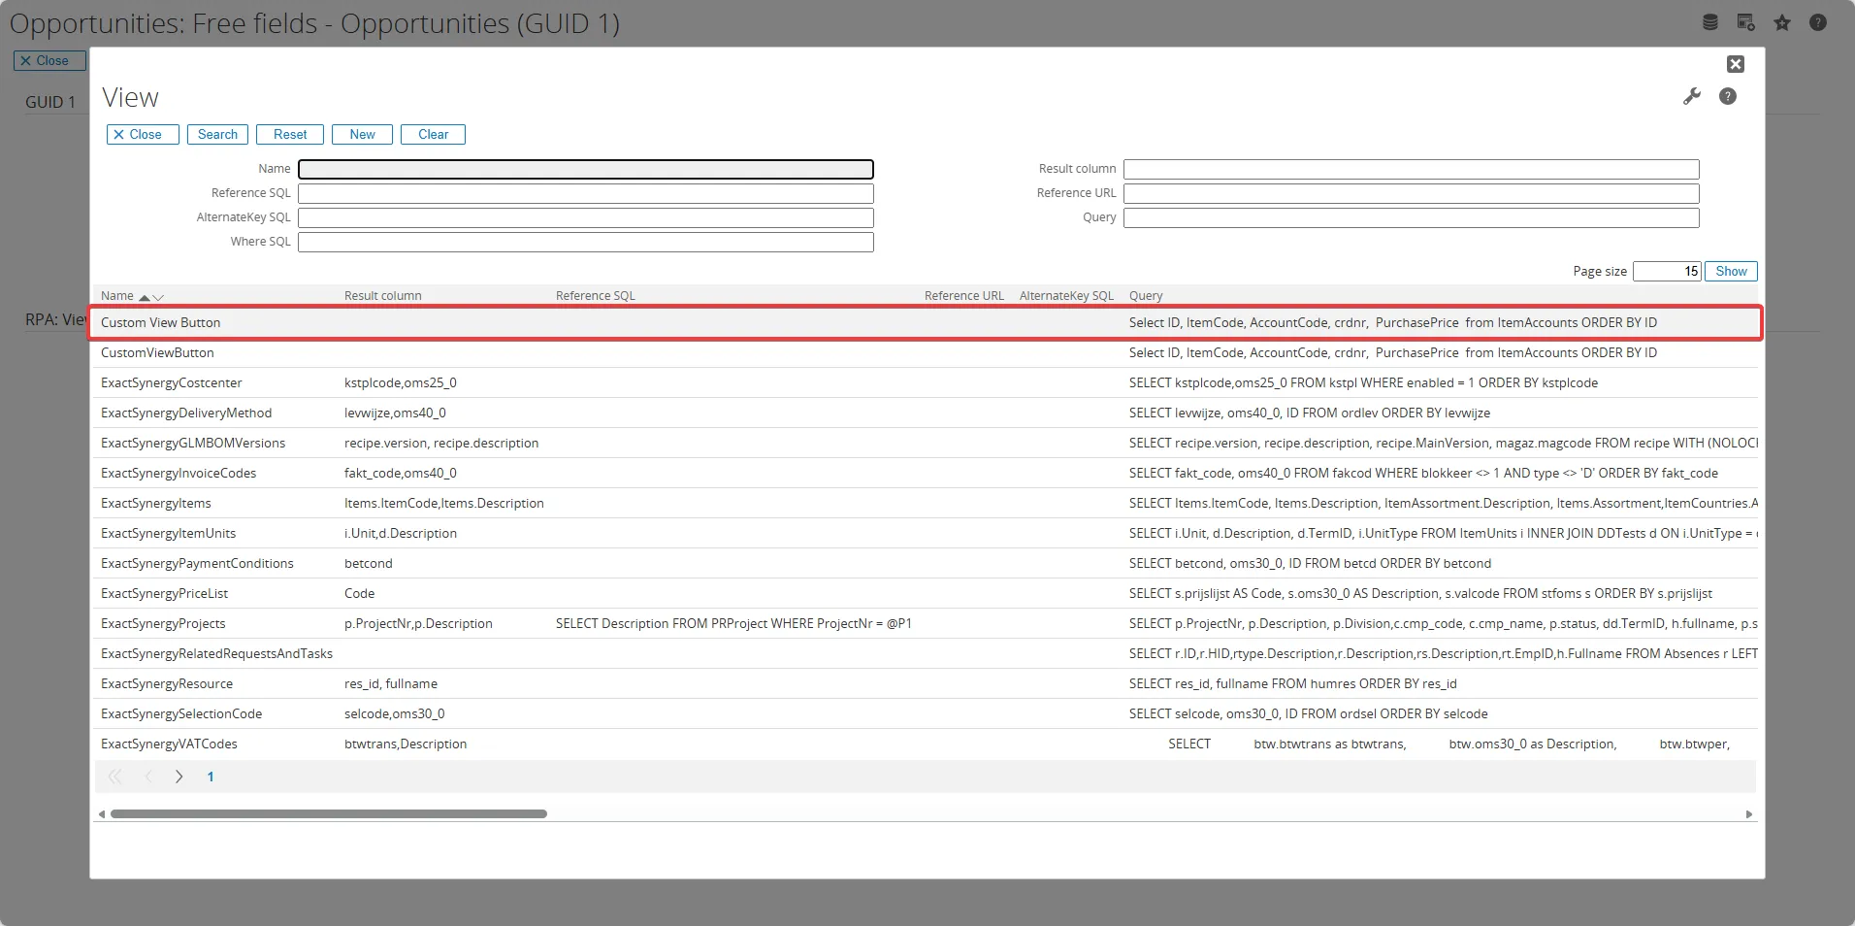Screen dimensions: 1855x926
Task: Click the wrench customize icon
Action: click(x=1692, y=96)
